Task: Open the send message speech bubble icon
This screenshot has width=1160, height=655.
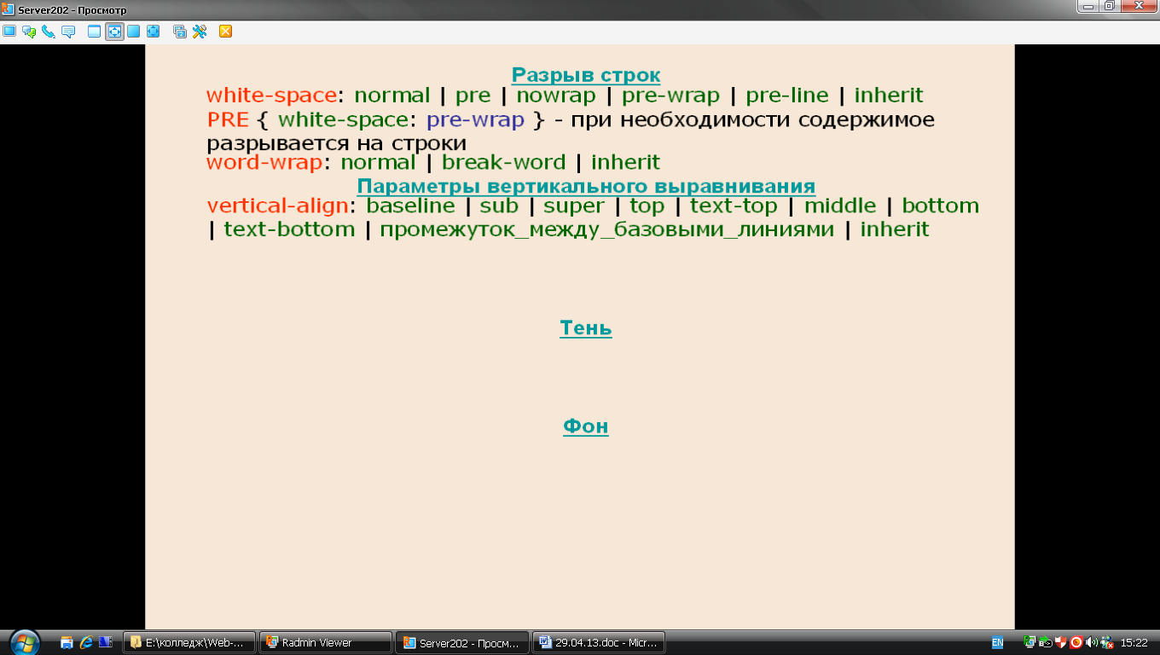Action: point(68,32)
